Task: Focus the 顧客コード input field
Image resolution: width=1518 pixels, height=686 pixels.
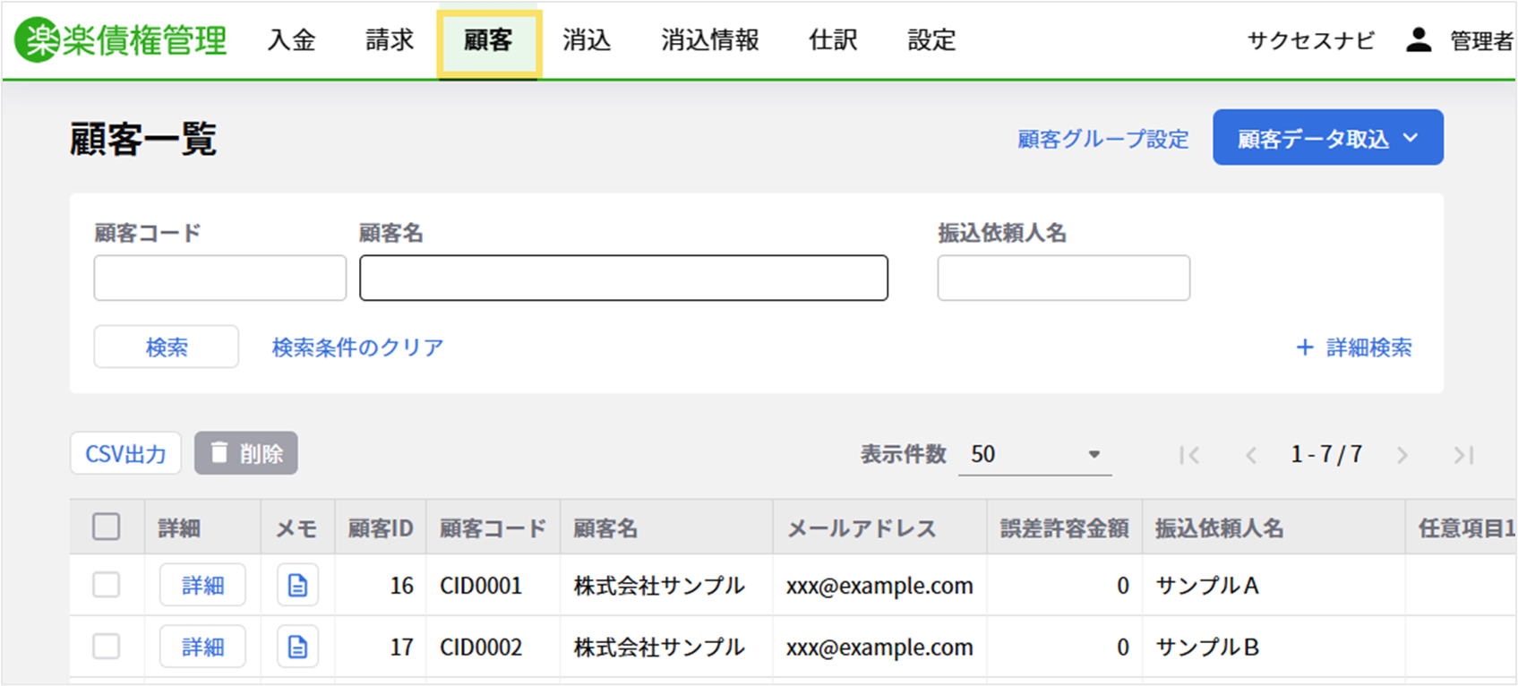Action: [x=219, y=279]
